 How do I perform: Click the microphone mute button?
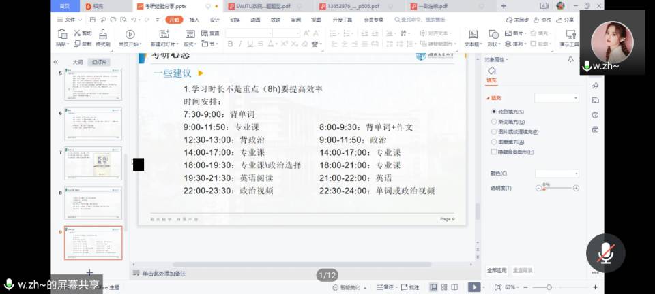(605, 253)
